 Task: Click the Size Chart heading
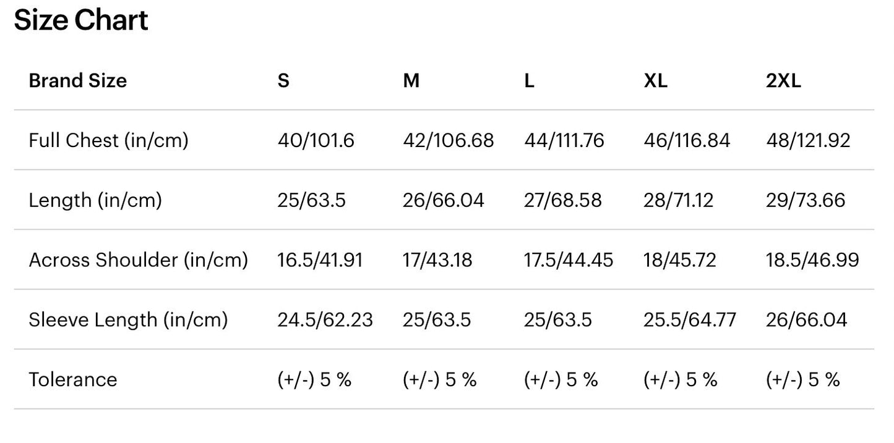(81, 20)
